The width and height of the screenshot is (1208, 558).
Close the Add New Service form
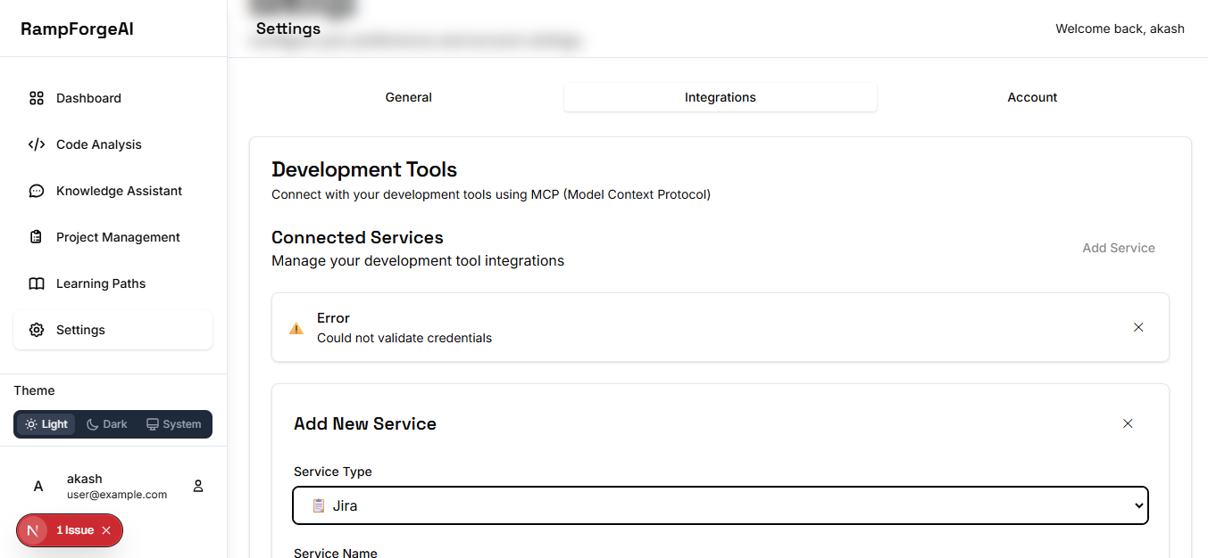[x=1128, y=423]
